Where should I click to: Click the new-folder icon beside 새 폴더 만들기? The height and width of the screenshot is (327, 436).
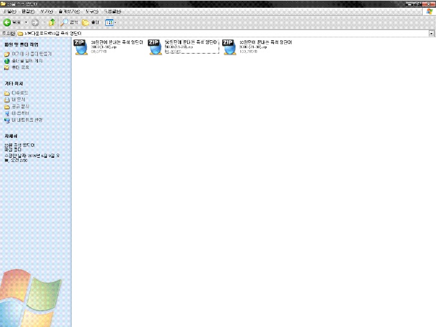[x=7, y=54]
